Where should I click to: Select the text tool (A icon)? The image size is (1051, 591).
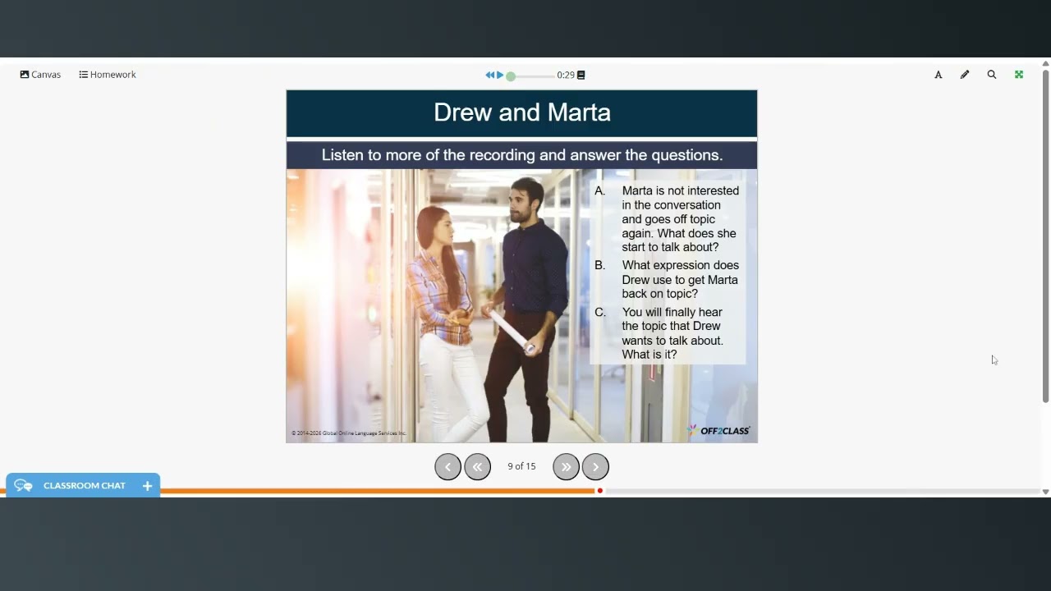pyautogui.click(x=939, y=75)
